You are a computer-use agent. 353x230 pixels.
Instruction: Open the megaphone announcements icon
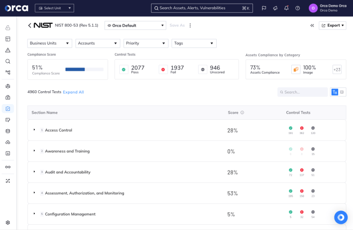[x=275, y=8]
